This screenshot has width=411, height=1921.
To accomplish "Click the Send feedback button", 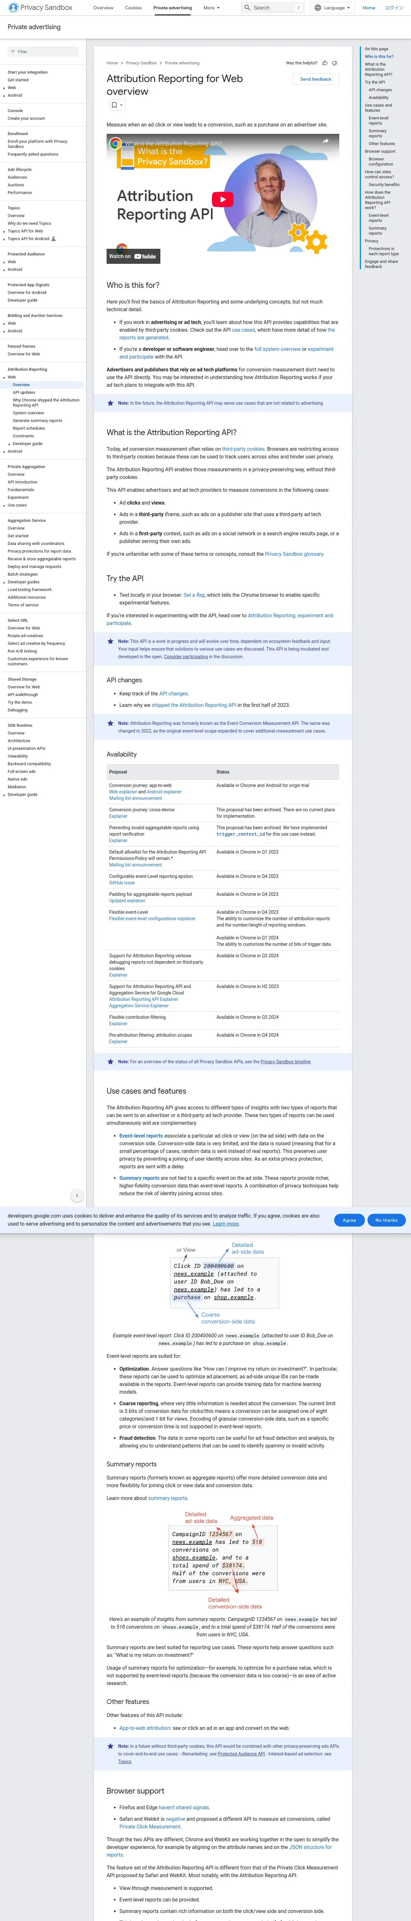I will tap(316, 79).
